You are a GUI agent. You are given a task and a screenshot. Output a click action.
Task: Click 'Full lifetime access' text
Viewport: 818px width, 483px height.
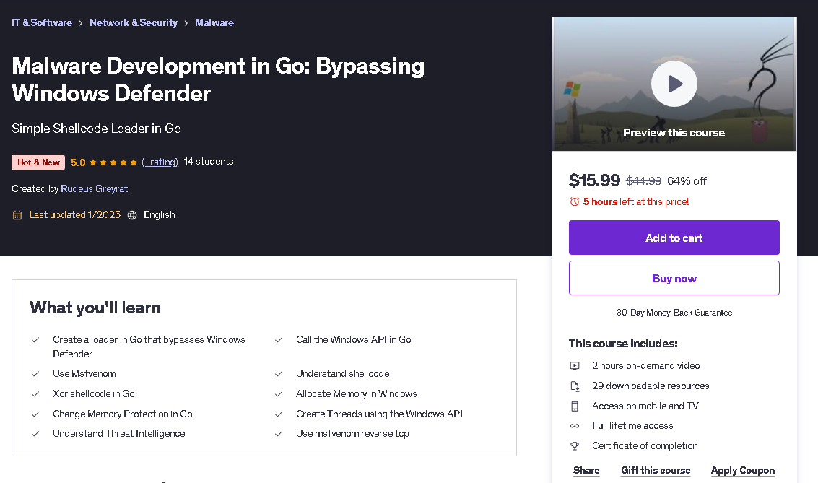click(632, 426)
